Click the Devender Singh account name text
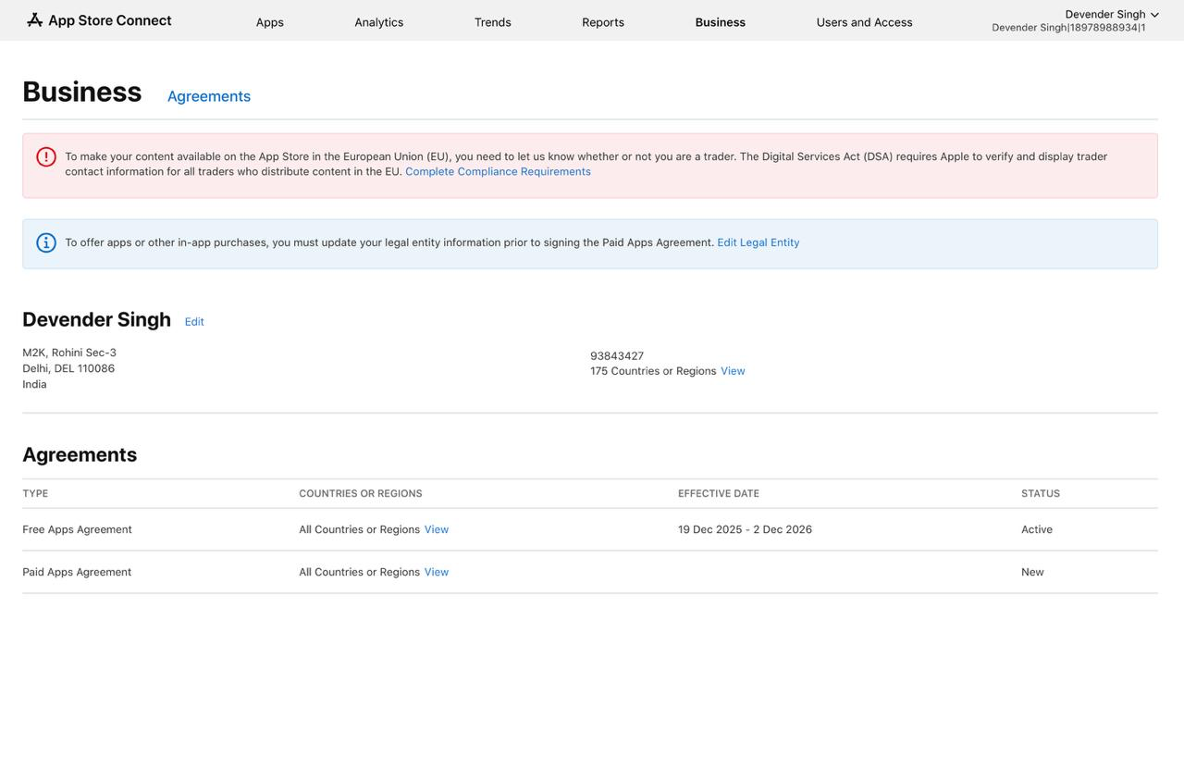 1106,14
